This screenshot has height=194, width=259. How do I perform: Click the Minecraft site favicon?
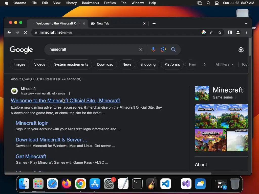14,91
